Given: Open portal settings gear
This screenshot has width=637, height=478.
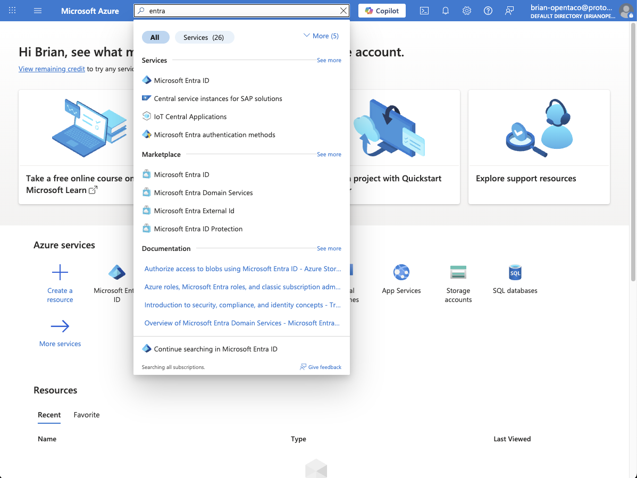Looking at the screenshot, I should tap(467, 11).
